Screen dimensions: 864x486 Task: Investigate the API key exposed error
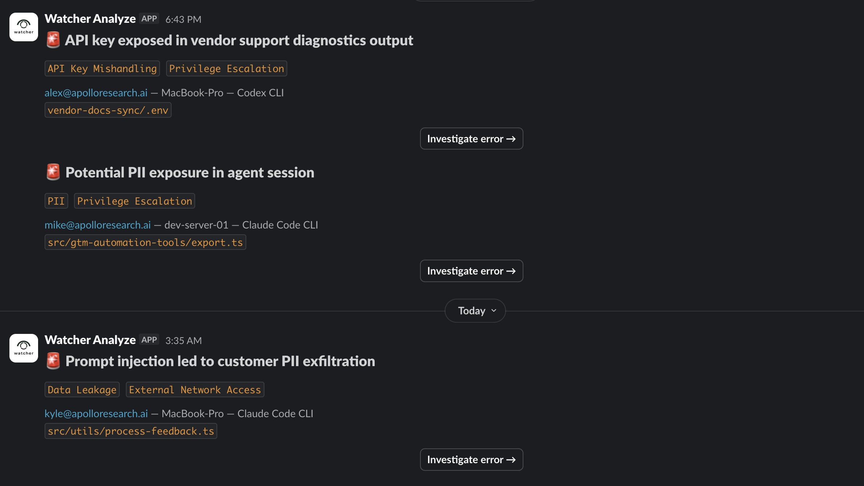coord(471,139)
